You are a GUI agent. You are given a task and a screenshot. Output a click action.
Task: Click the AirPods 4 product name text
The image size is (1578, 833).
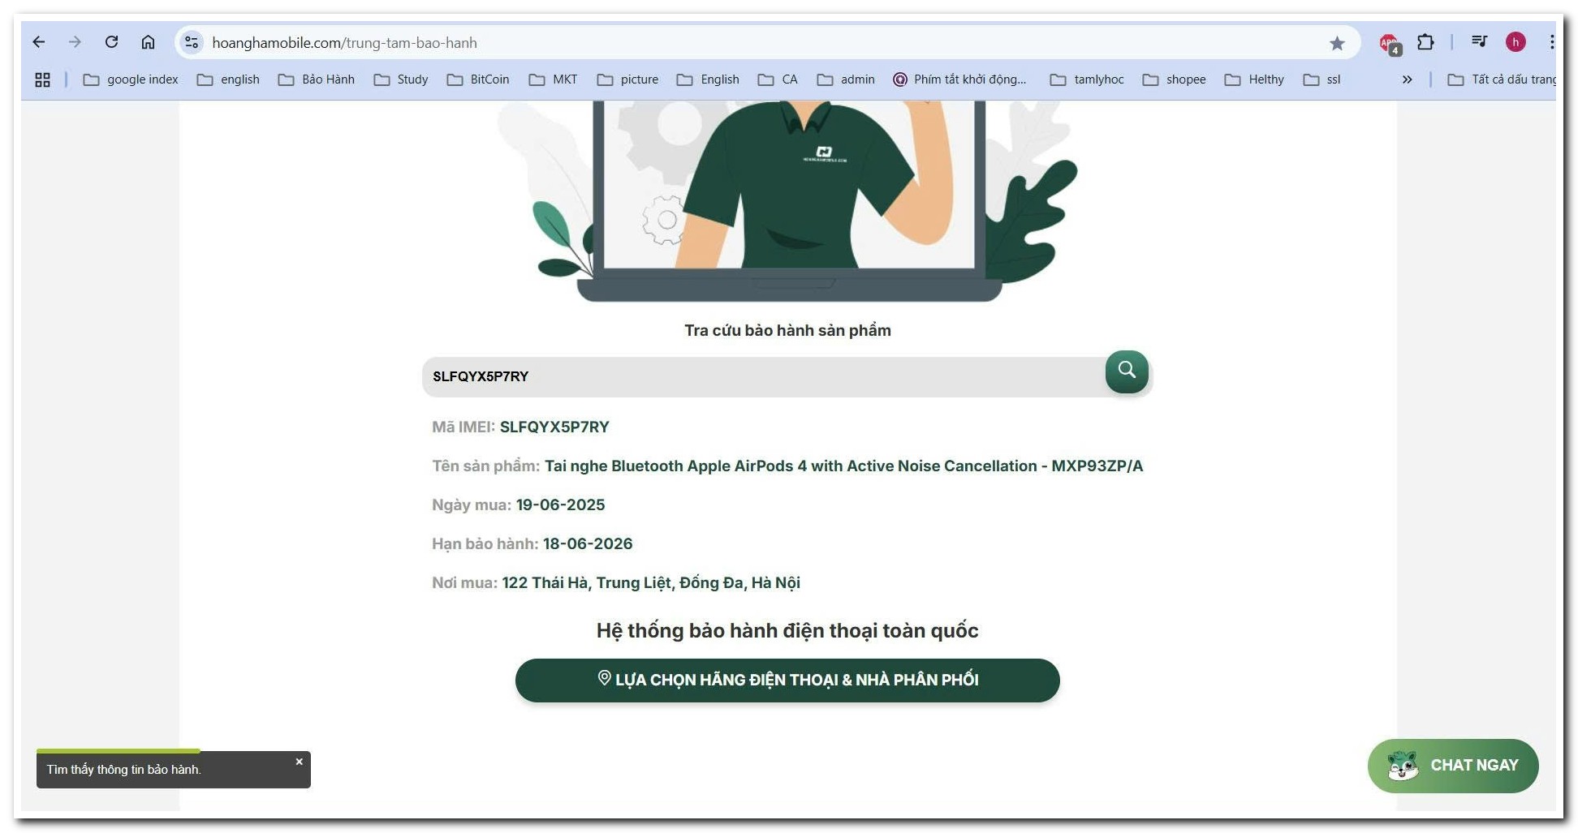tap(843, 466)
